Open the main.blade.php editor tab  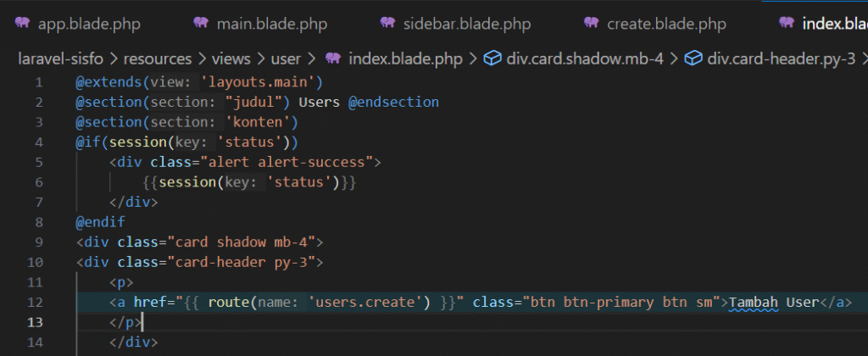coord(270,23)
